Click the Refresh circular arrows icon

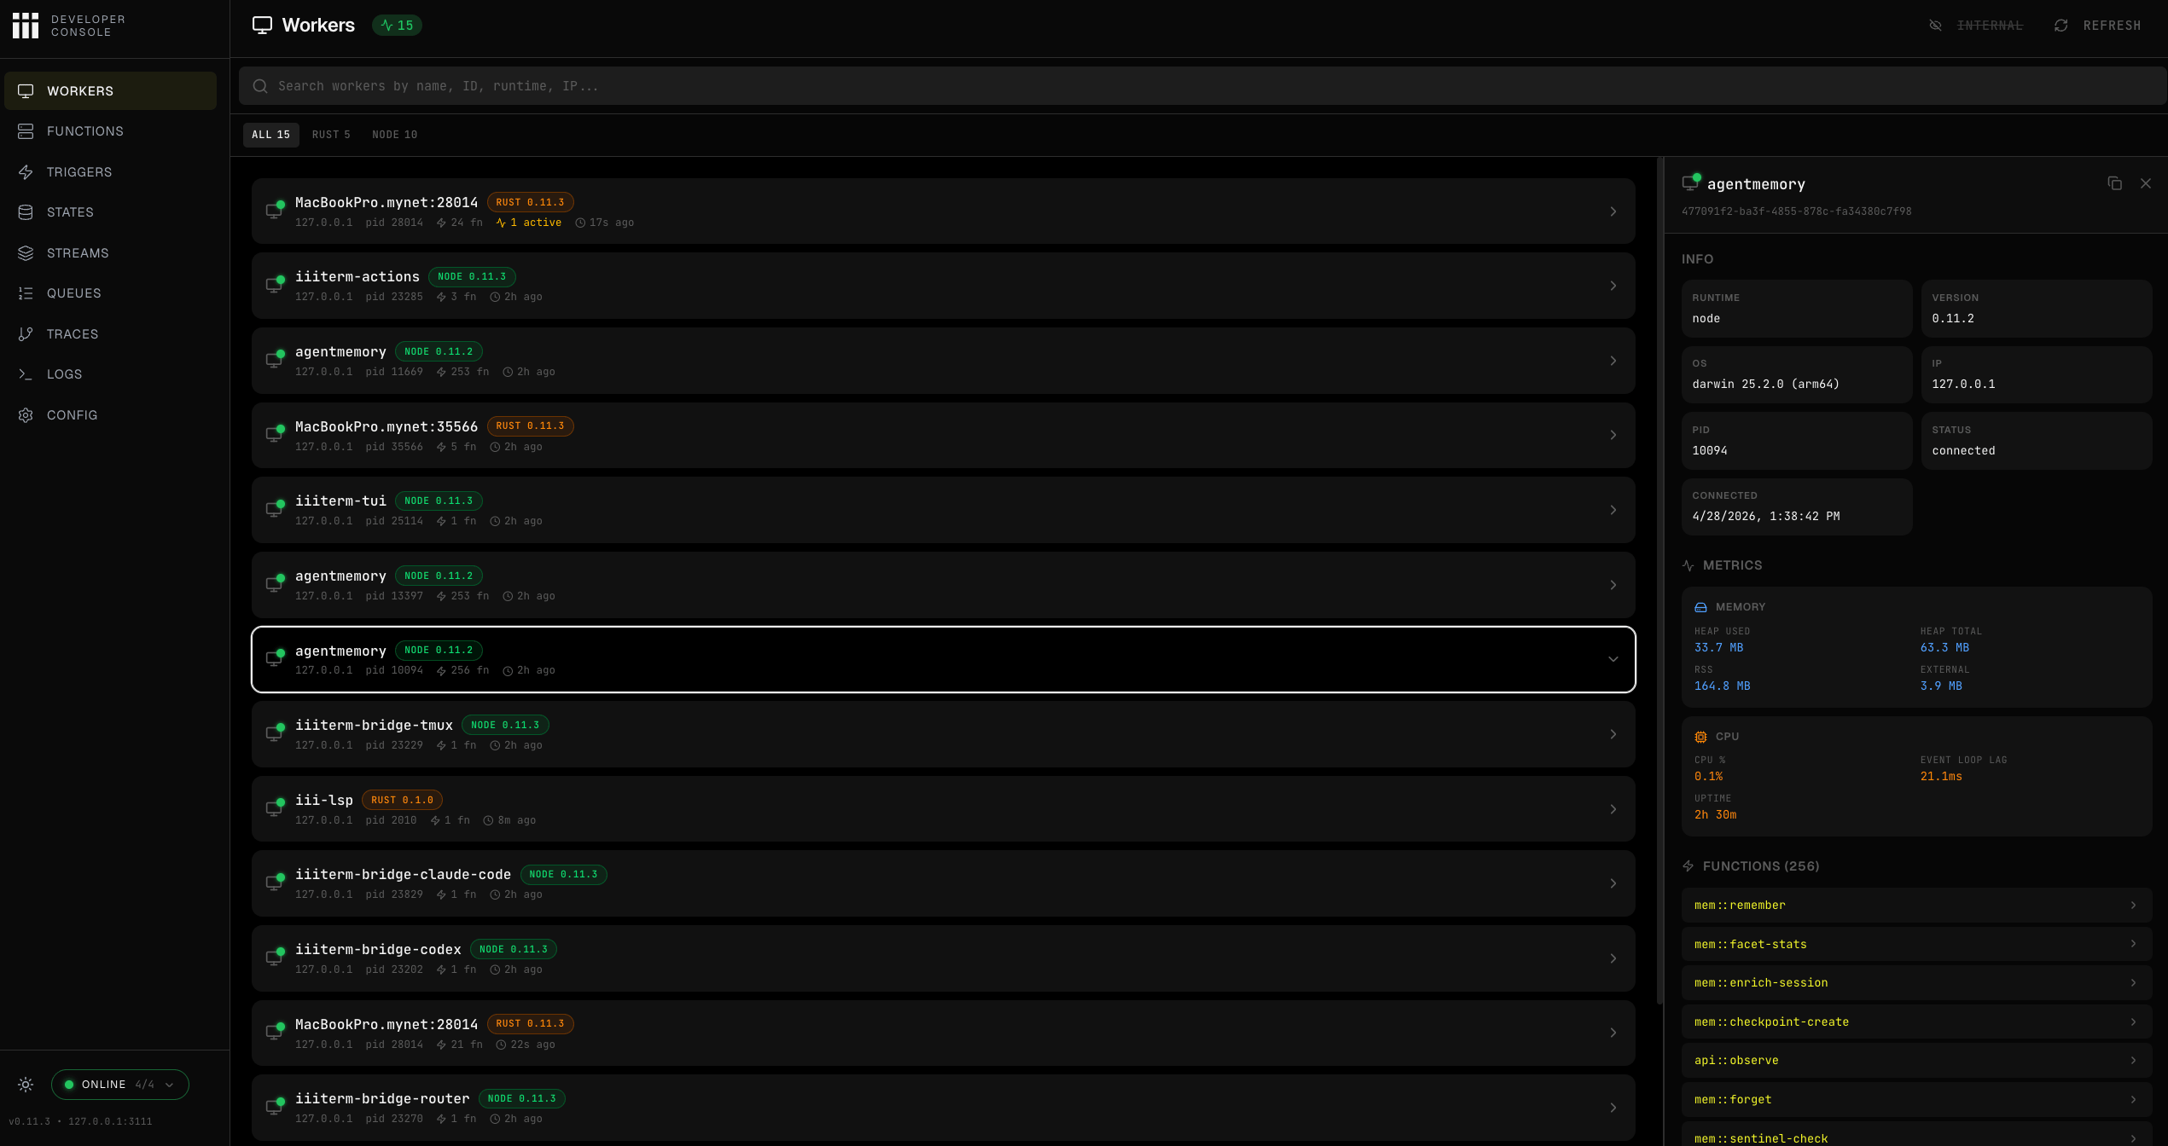(2061, 26)
